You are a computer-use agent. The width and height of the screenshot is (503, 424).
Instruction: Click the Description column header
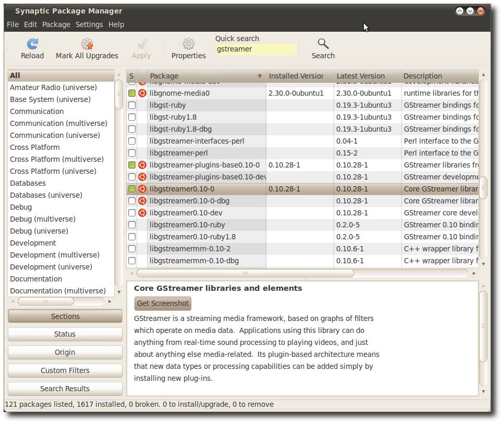click(x=440, y=76)
